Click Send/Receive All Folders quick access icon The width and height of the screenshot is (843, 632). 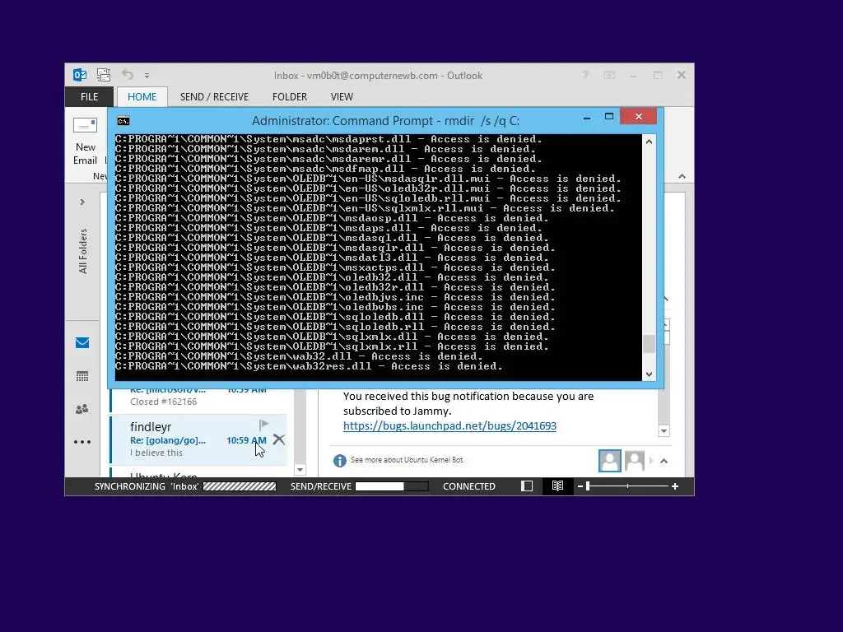point(103,75)
